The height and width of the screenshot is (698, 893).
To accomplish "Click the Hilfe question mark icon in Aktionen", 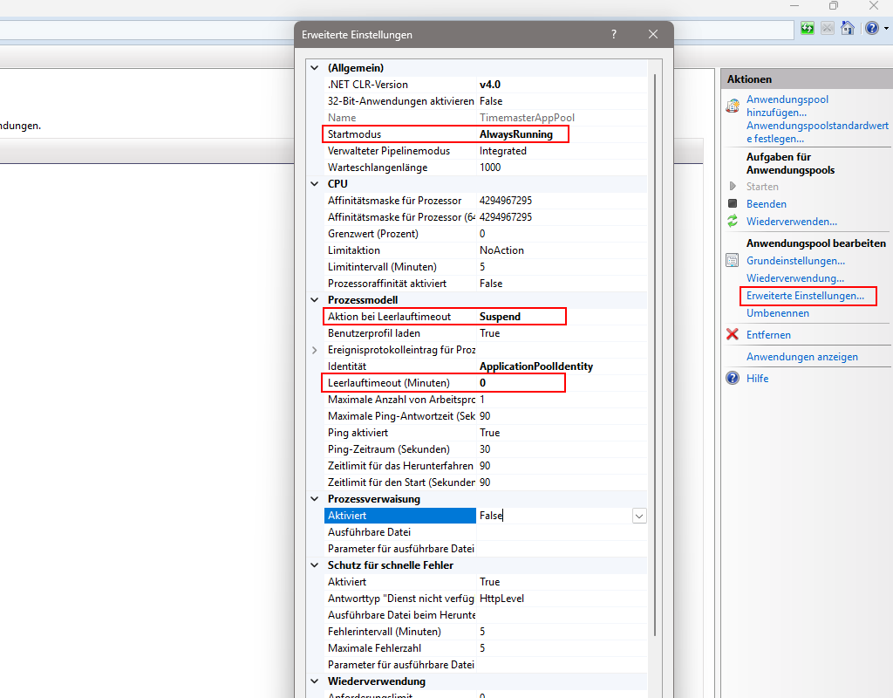I will coord(733,379).
